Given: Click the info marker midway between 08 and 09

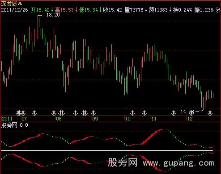Looking at the screenshot, I should click(x=75, y=113).
